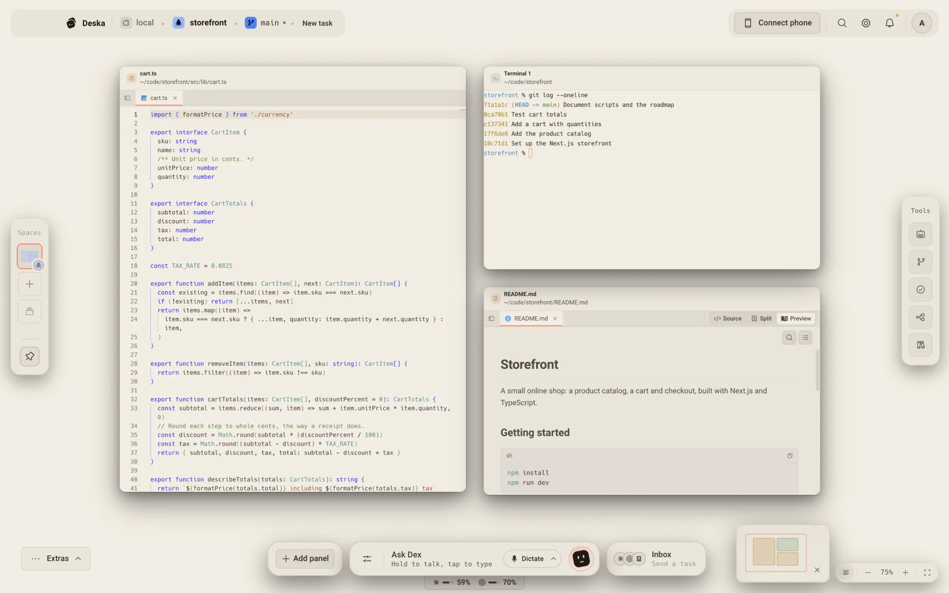Open the git branch tool in Tools
949x593 pixels.
[921, 262]
